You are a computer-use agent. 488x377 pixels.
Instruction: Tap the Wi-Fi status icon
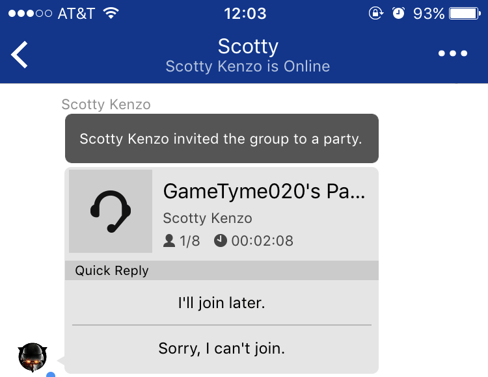[x=111, y=13]
